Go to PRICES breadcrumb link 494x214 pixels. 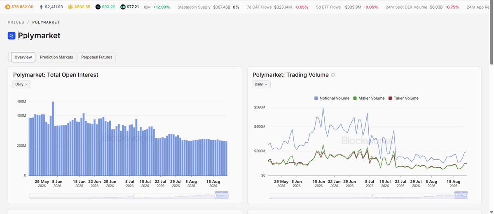coord(16,22)
